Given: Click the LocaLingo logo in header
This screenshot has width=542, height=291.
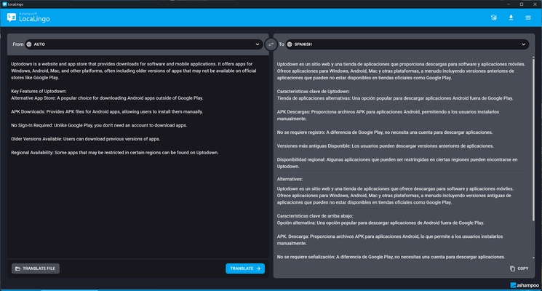Looking at the screenshot, I should coord(28,17).
